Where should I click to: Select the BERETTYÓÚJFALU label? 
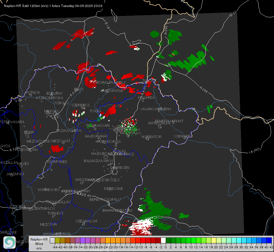[x=105, y=199]
